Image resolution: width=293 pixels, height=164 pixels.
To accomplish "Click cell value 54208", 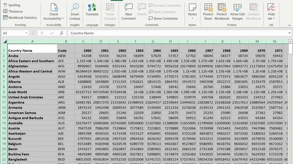I will (83, 56).
